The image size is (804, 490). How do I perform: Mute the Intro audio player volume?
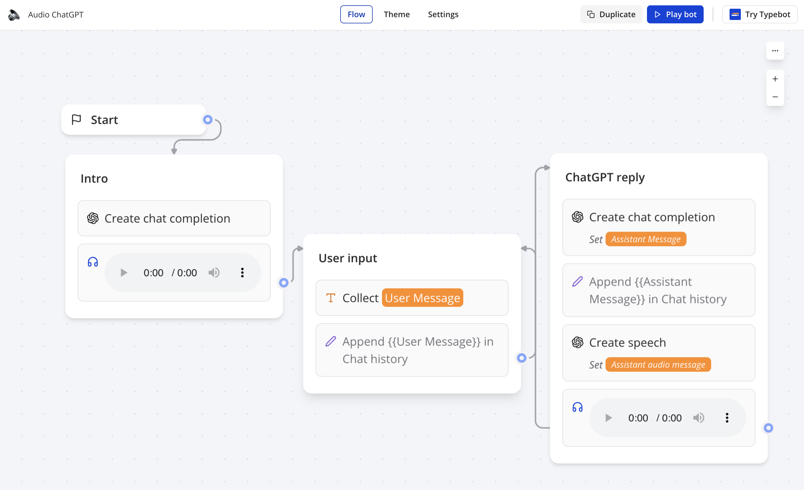[214, 273]
